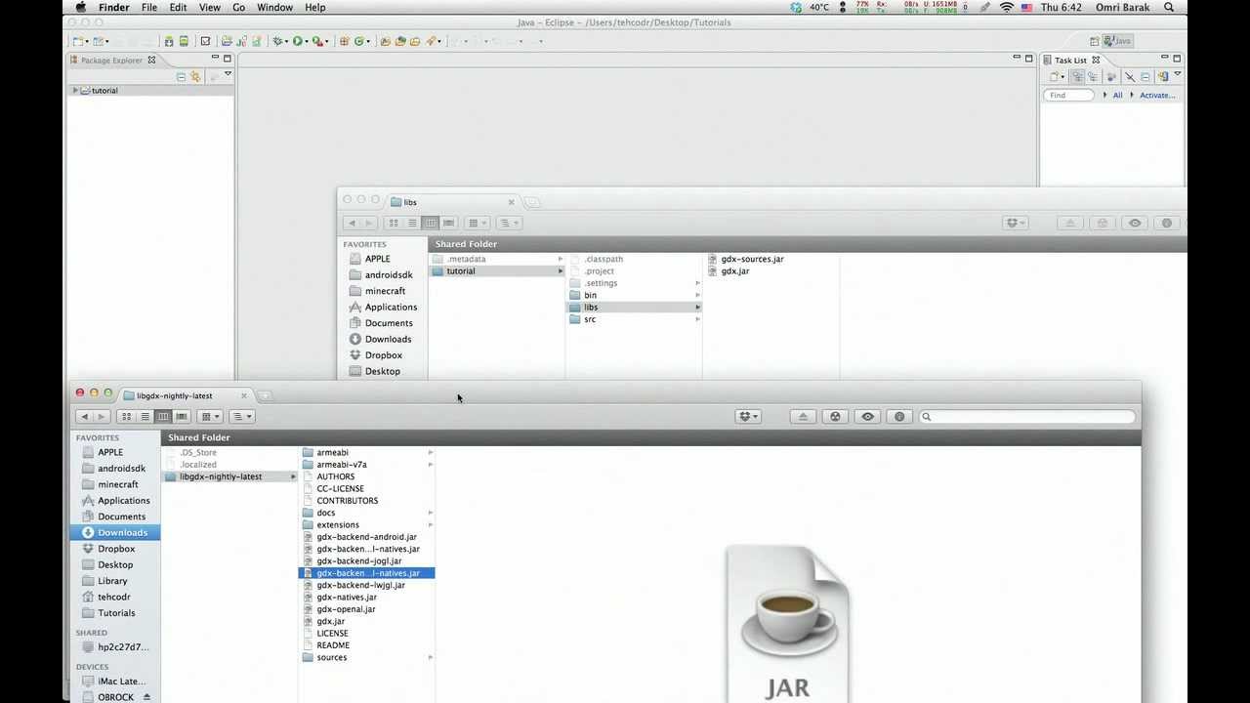The image size is (1250, 703).
Task: Select the libgdx-nightly-latest tab
Action: pyautogui.click(x=184, y=395)
